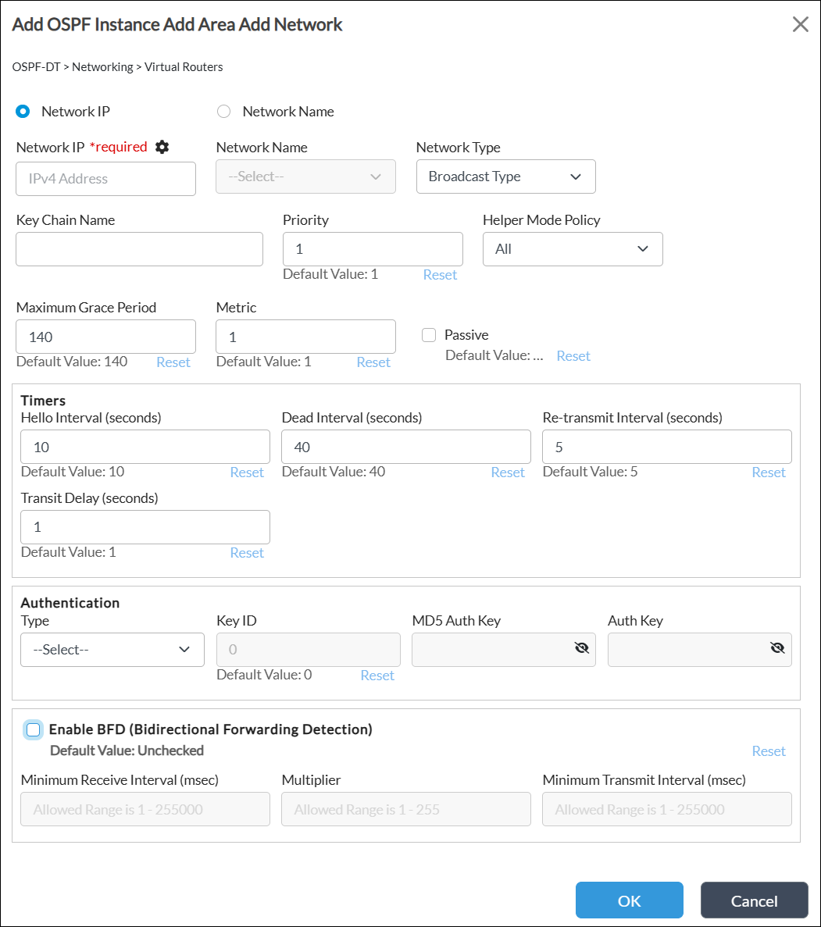Image resolution: width=821 pixels, height=927 pixels.
Task: Select the Network Name radio button
Action: 224,112
